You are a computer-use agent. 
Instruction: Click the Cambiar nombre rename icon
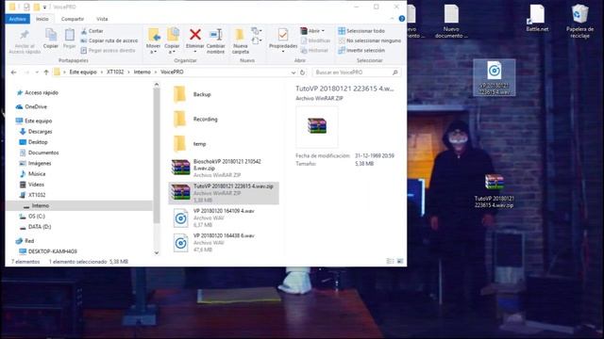point(216,35)
